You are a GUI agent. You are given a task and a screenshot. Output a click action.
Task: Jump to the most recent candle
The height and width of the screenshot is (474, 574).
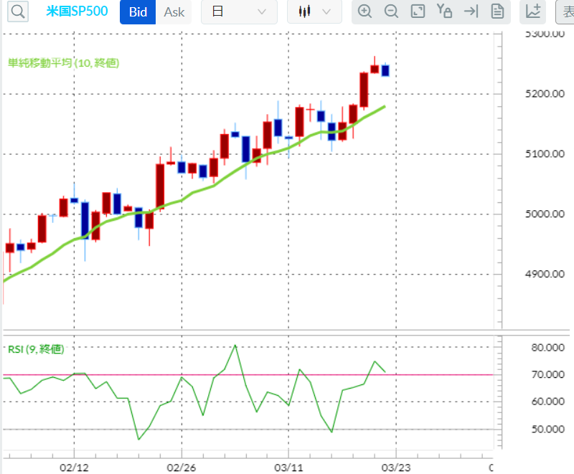click(470, 11)
